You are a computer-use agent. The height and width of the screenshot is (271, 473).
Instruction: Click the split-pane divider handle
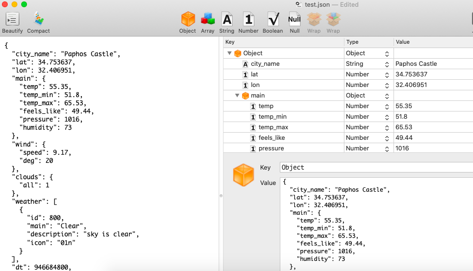pyautogui.click(x=221, y=196)
